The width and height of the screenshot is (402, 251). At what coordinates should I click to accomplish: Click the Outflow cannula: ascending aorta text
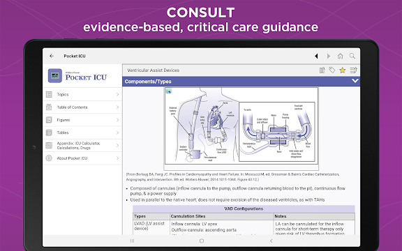pos(204,230)
